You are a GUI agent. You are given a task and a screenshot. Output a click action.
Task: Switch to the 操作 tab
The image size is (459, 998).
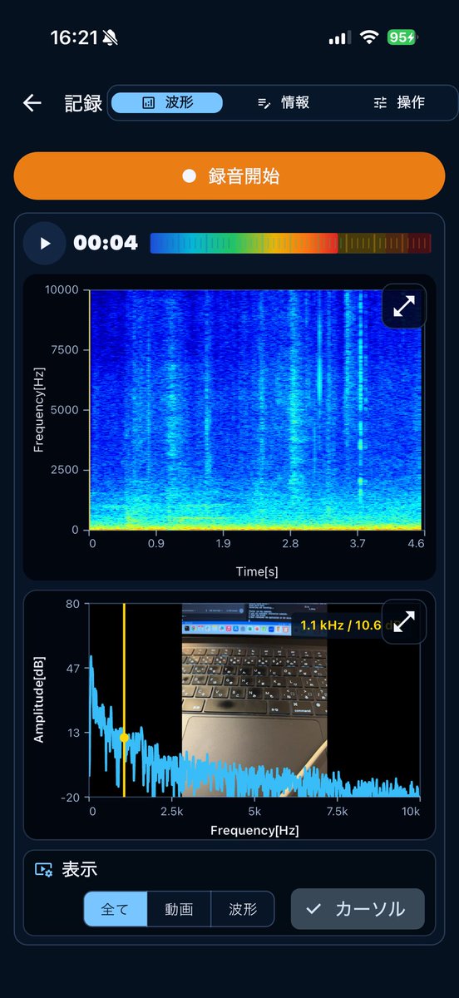(399, 102)
